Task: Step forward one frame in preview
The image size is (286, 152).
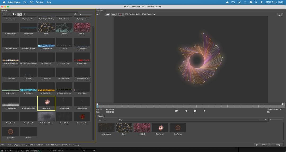Action: (204, 111)
